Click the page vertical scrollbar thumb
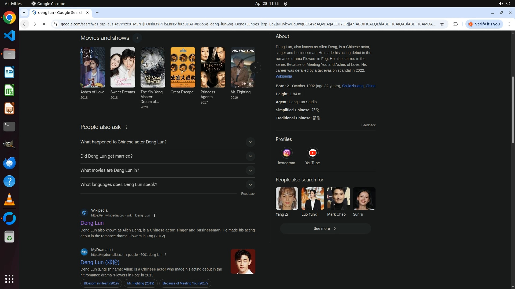The width and height of the screenshot is (515, 289). point(513,110)
